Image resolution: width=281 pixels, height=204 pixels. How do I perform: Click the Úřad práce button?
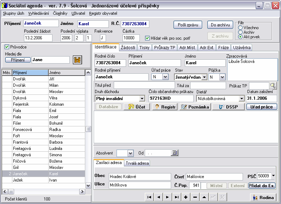[x=262, y=107]
